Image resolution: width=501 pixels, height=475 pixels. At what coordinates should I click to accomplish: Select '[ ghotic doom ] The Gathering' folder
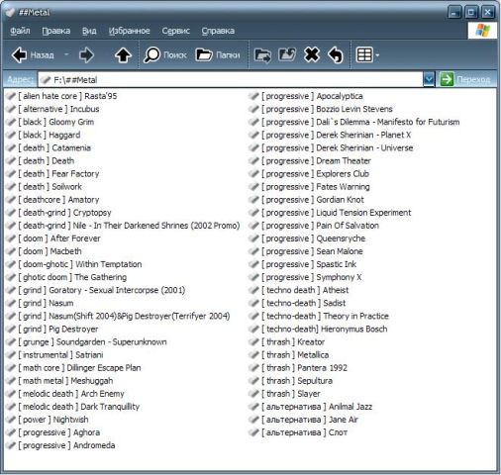[x=72, y=277]
